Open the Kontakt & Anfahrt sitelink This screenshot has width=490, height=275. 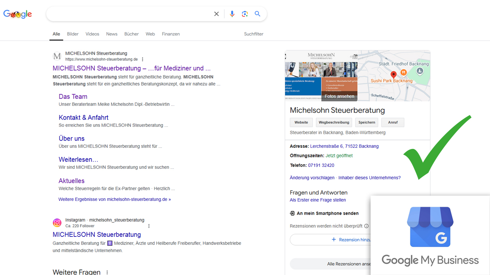(83, 118)
